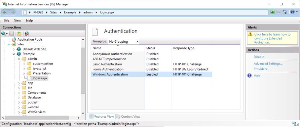Select the Windows Authentication row

[x=151, y=74]
